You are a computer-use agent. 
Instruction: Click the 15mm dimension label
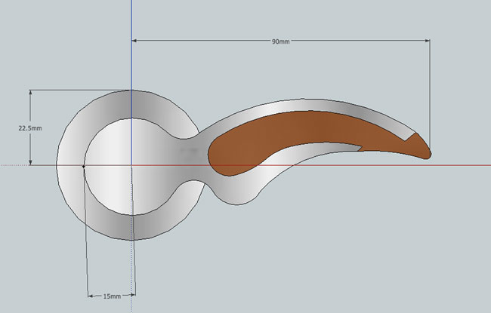coord(111,296)
